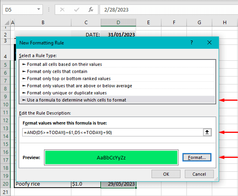
Task: Cancel the New Formatting Rule dialog
Action: 199,174
